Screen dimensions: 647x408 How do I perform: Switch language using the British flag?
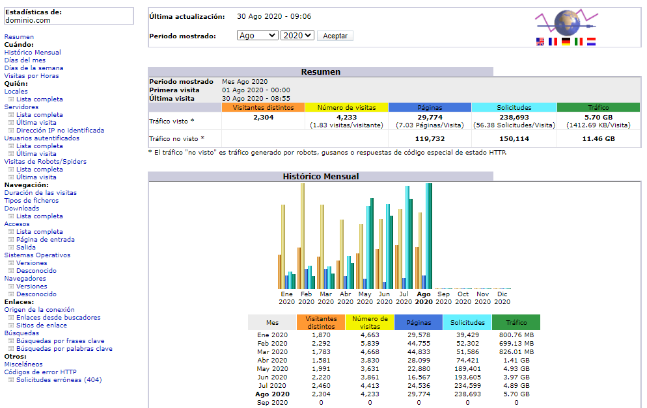tap(540, 42)
